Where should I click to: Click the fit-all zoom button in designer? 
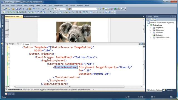(7, 37)
